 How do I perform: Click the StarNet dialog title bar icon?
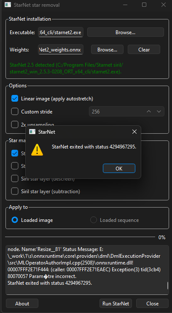[x=32, y=132]
